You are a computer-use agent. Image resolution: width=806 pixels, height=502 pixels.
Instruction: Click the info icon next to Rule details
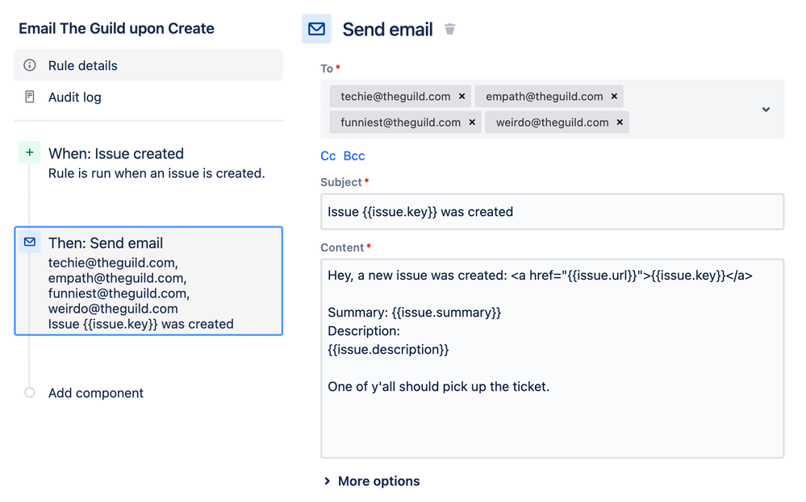(30, 65)
